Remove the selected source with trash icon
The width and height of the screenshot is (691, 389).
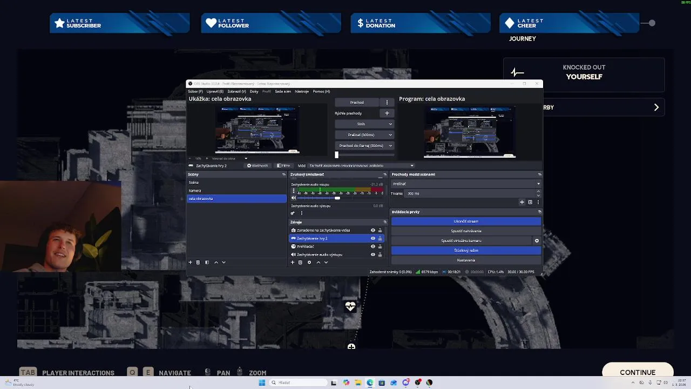point(300,262)
